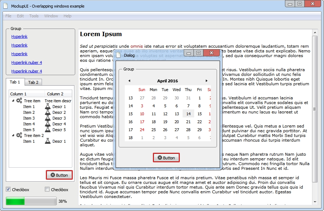Screen dimensions: 324x211
Task: Click the Button in the Dialog window
Action: click(x=166, y=158)
